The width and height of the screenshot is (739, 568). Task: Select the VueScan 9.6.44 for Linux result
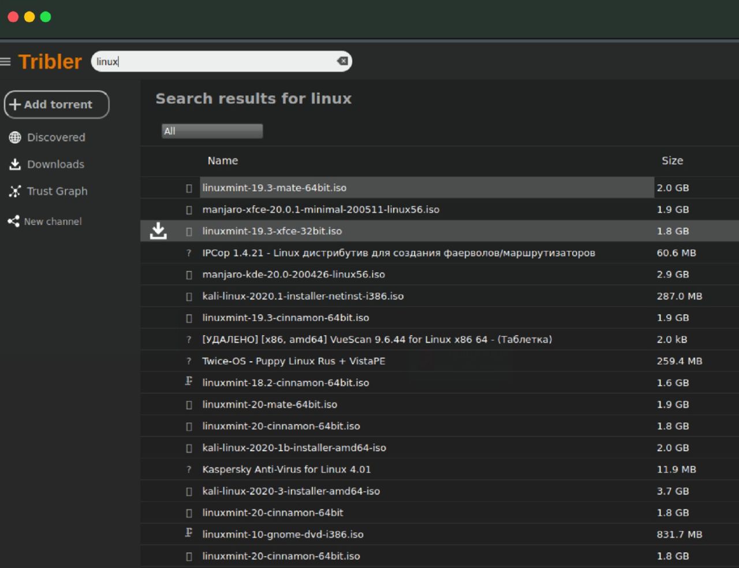click(377, 339)
